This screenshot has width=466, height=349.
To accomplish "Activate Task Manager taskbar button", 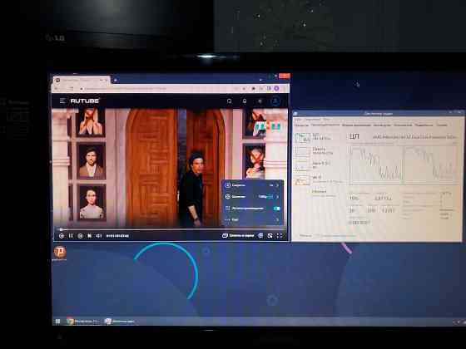I will pyautogui.click(x=121, y=322).
